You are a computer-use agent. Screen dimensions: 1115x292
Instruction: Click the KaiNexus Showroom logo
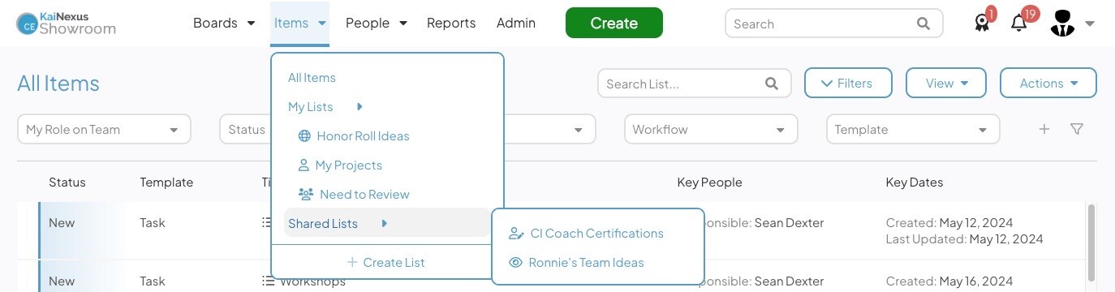pyautogui.click(x=67, y=24)
